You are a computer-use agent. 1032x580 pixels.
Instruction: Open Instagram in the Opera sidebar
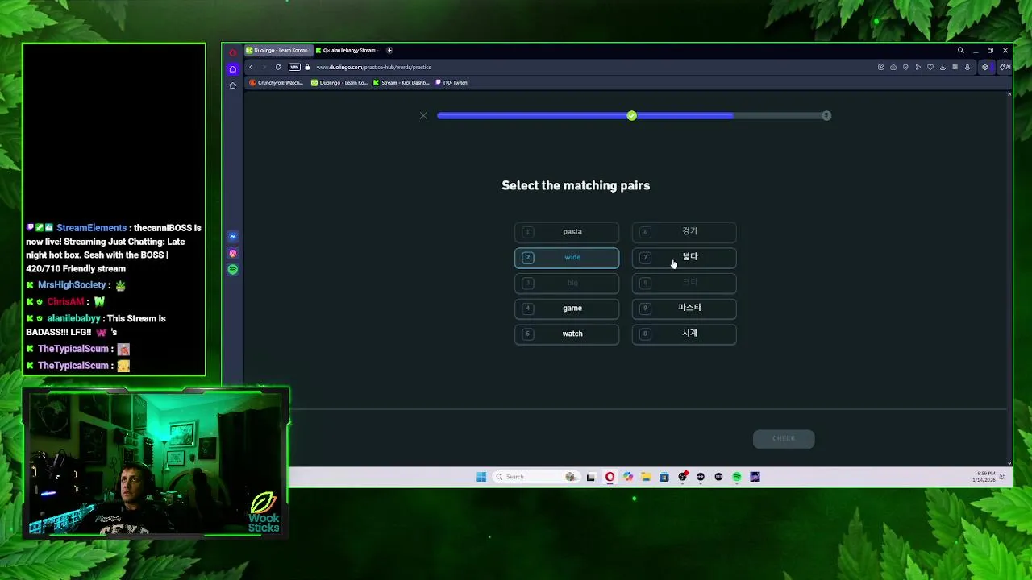pyautogui.click(x=233, y=253)
